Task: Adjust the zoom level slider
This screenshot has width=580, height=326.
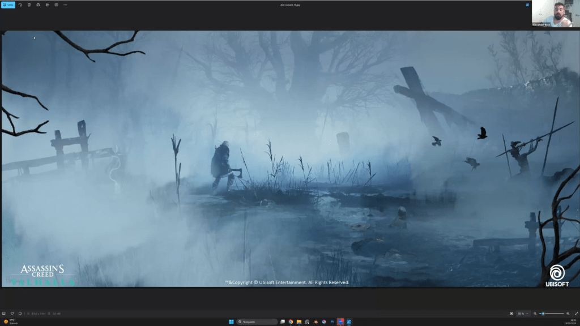Action: coord(552,314)
